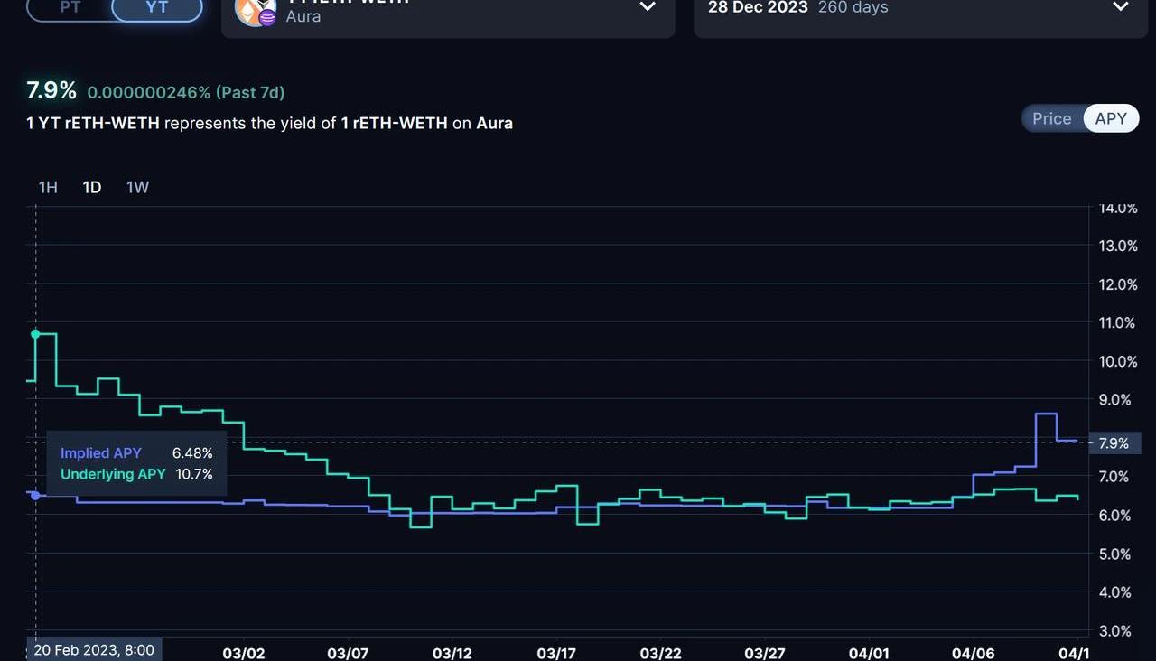Click the purple Implied APY point marker

[34, 495]
